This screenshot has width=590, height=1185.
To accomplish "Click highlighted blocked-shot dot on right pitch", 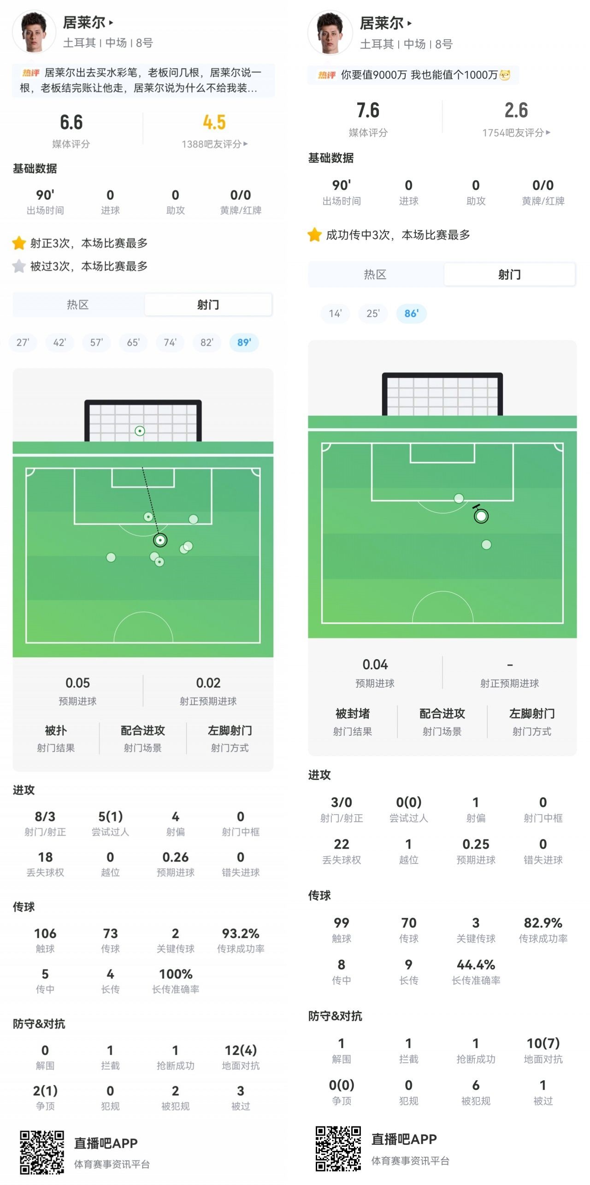I will pyautogui.click(x=481, y=516).
